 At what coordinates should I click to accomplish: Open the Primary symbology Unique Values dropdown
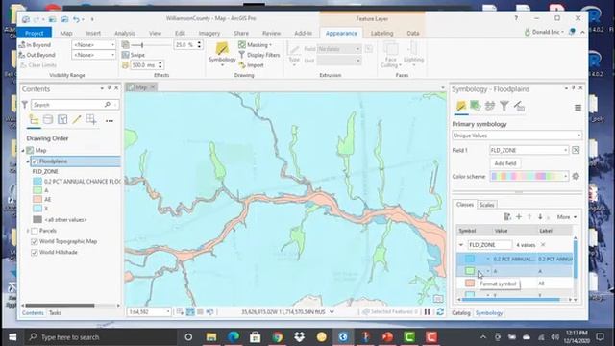click(x=517, y=136)
